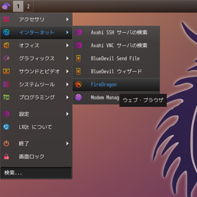Click the BlueDevil Send File Bluetooth icon
The height and width of the screenshot is (197, 197).
click(78, 58)
